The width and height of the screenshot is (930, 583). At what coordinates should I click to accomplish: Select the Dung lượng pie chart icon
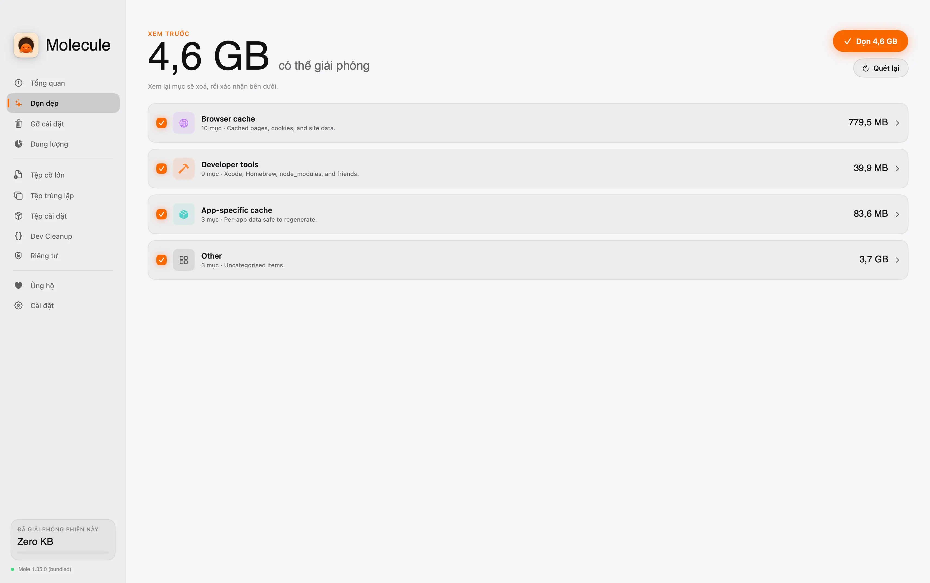[x=18, y=144]
